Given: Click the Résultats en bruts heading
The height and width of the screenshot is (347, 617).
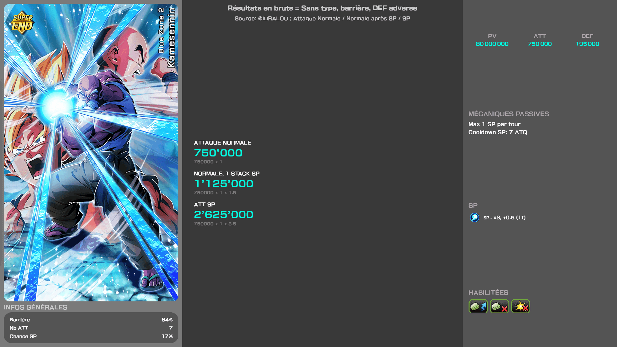Looking at the screenshot, I should pyautogui.click(x=322, y=8).
